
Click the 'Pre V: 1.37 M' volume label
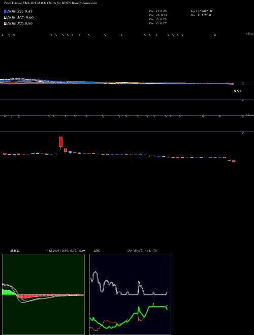pyautogui.click(x=201, y=15)
